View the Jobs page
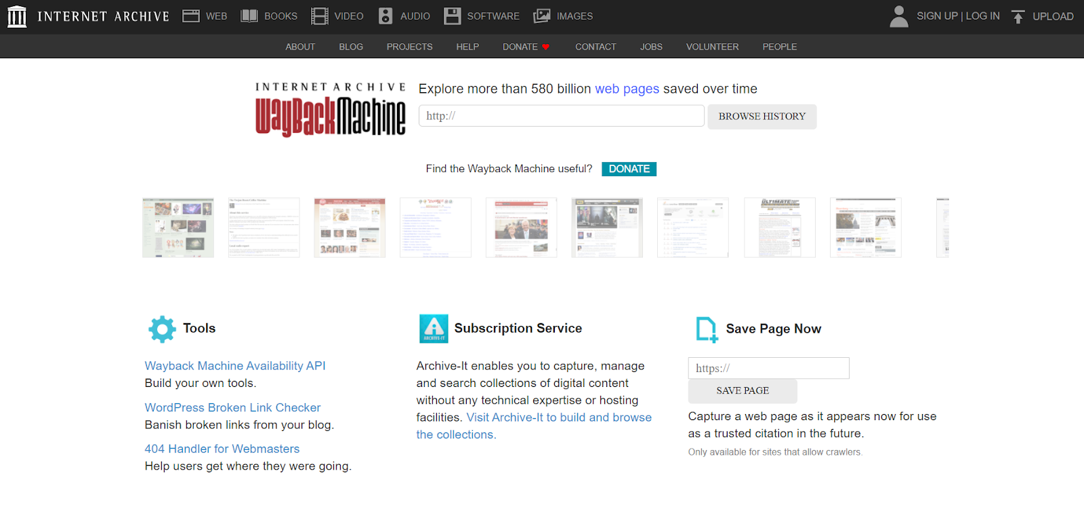The height and width of the screenshot is (513, 1084). point(651,47)
